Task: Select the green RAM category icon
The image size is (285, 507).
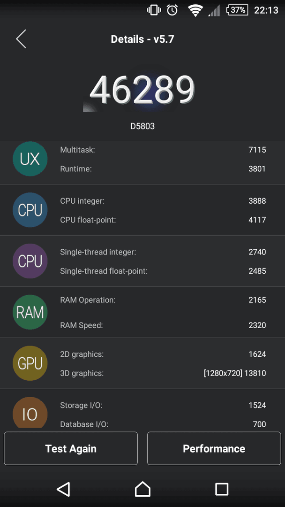Action: coord(30,312)
